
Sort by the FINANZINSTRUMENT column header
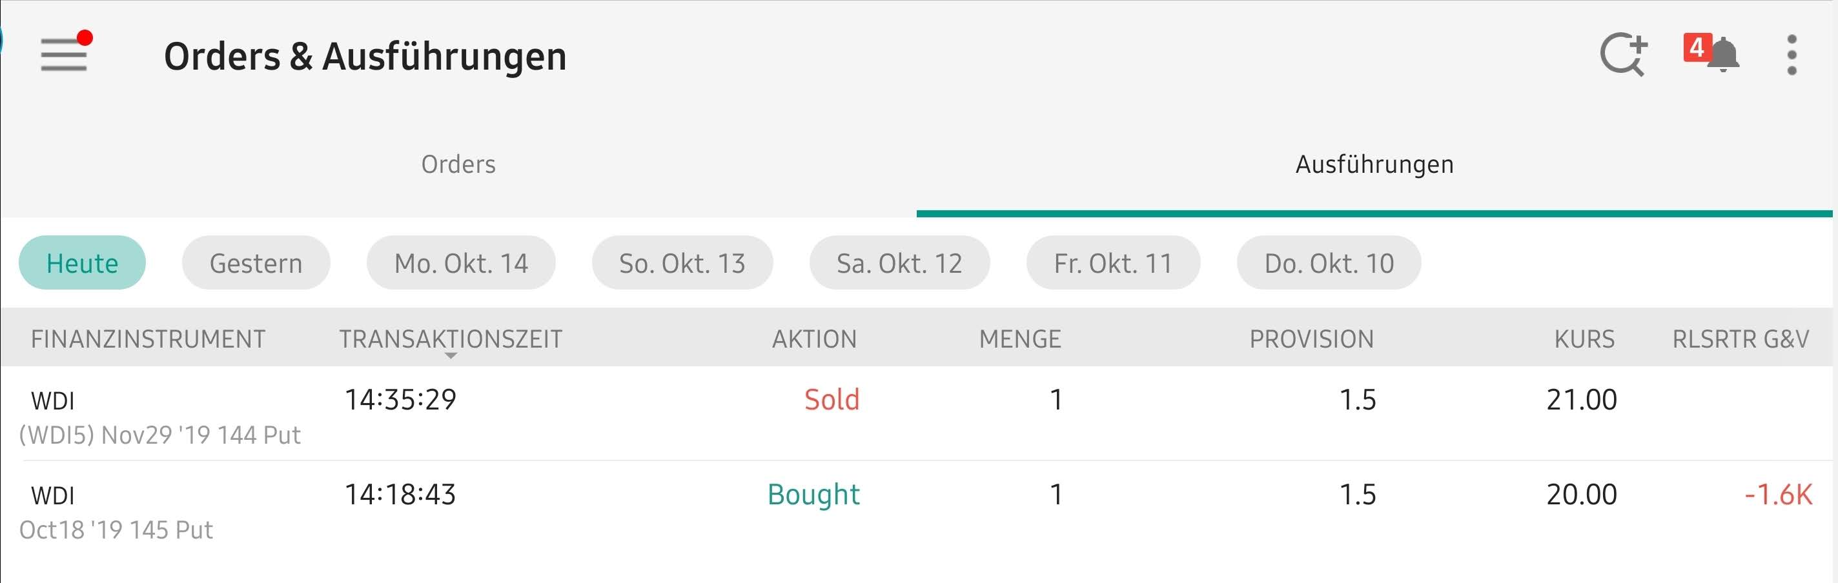point(148,339)
